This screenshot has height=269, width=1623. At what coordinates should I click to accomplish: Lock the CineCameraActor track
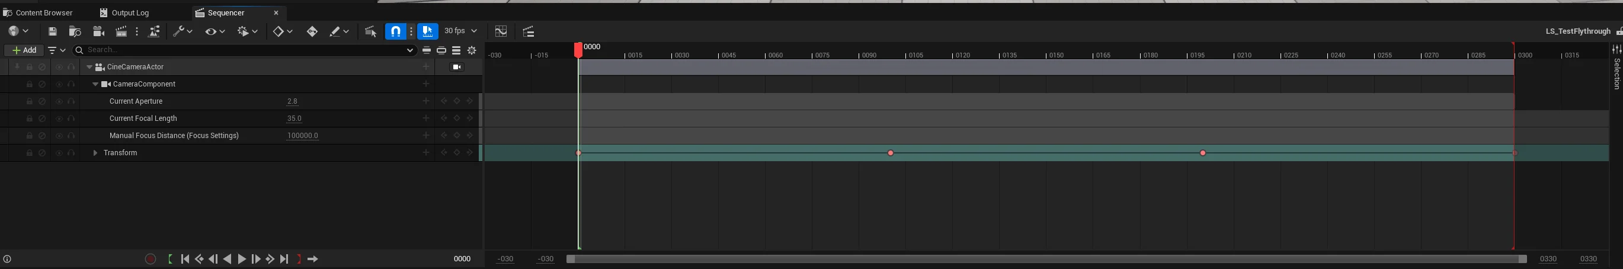[x=30, y=67]
